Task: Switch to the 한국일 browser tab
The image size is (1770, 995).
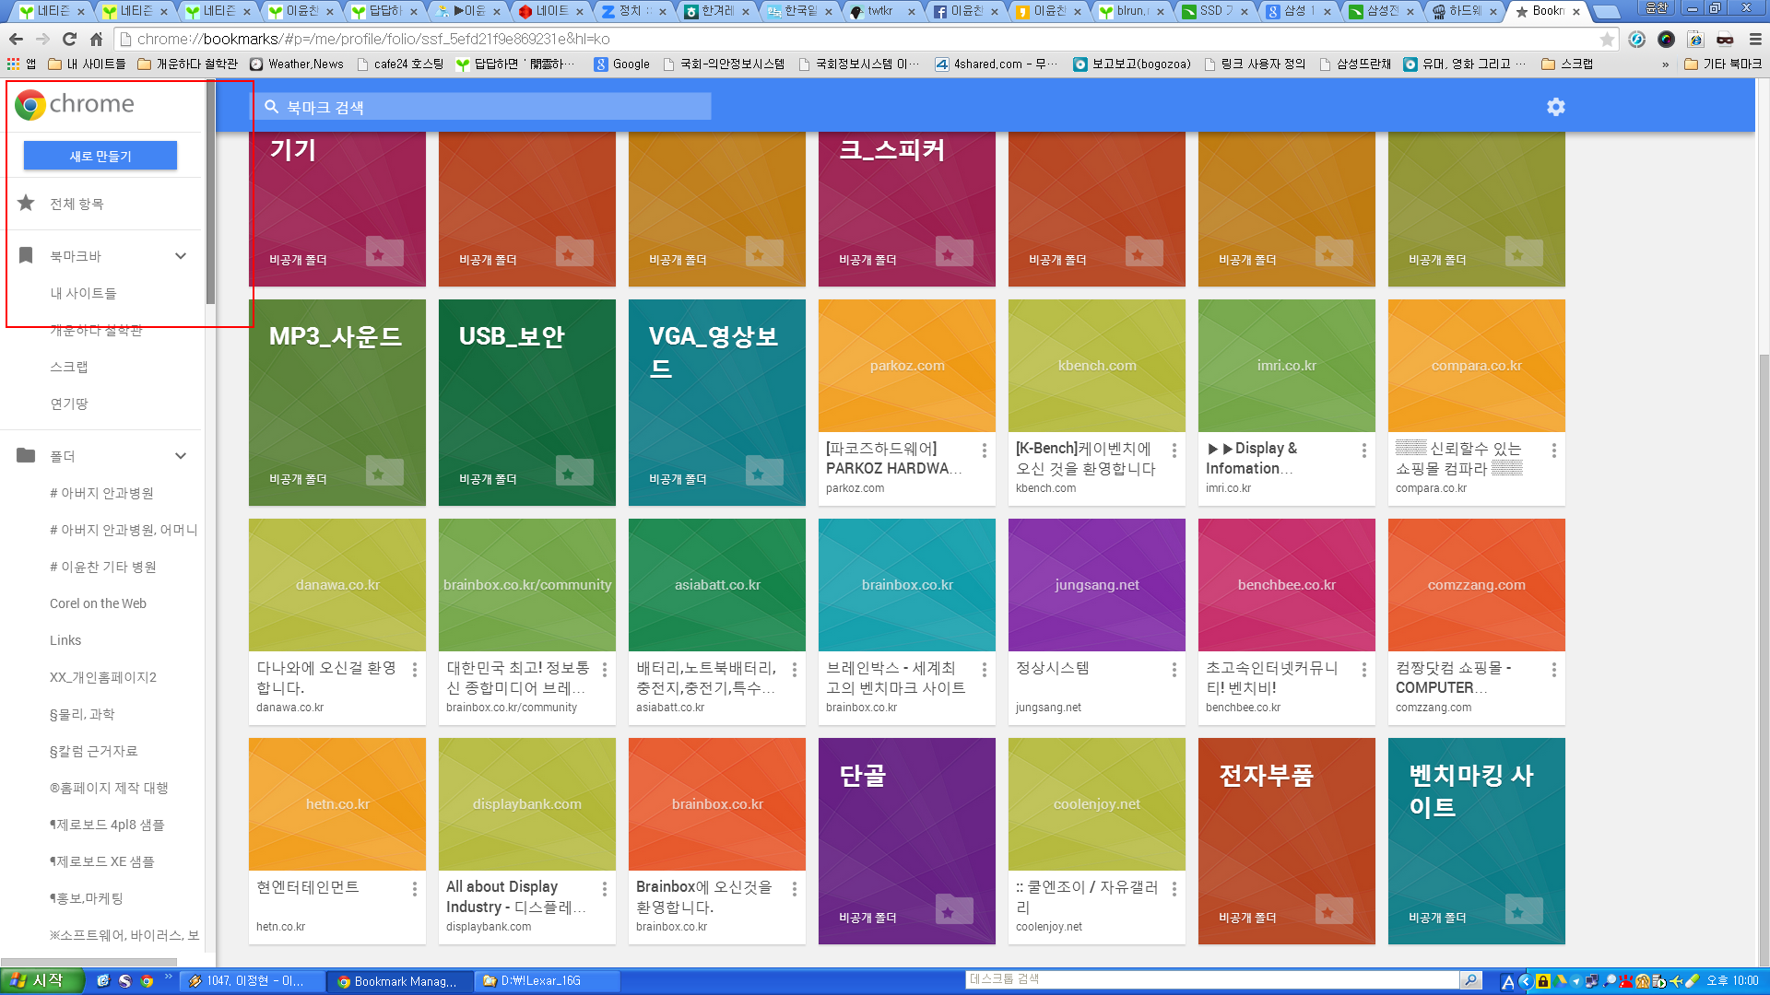Action: click(x=798, y=11)
